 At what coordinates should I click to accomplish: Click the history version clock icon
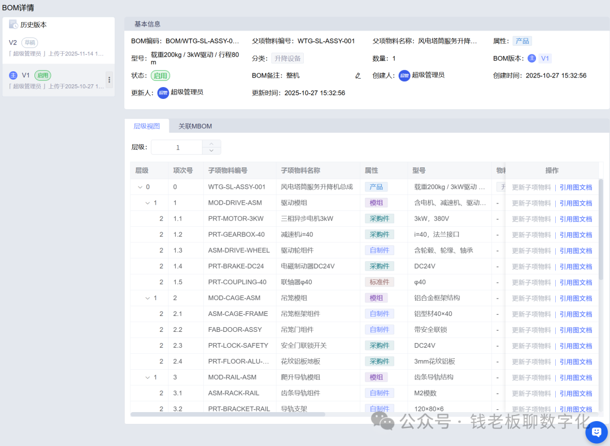coord(13,24)
